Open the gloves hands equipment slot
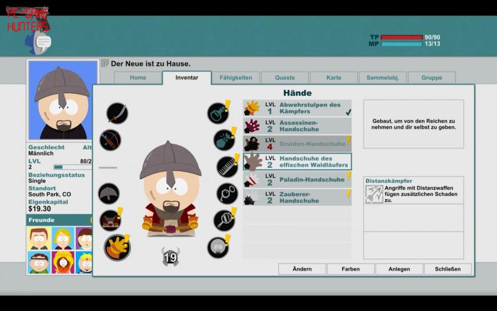 (x=117, y=248)
